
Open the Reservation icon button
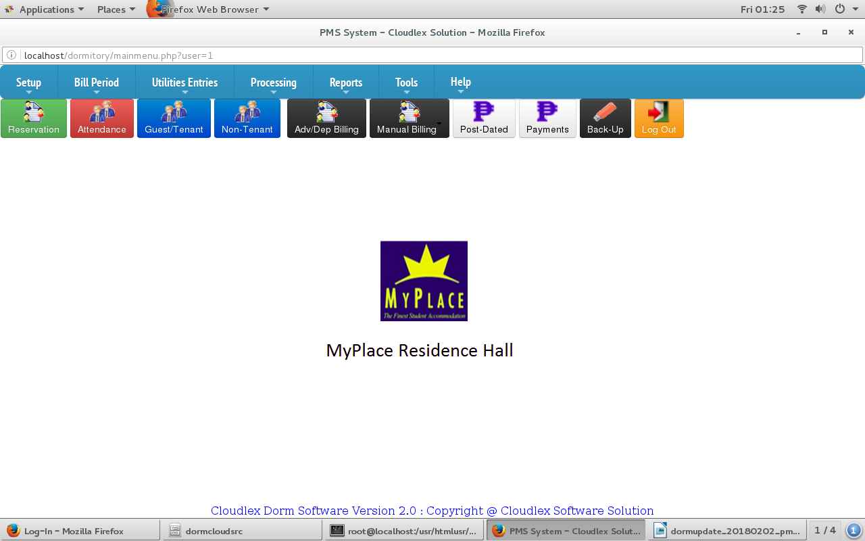coord(34,119)
